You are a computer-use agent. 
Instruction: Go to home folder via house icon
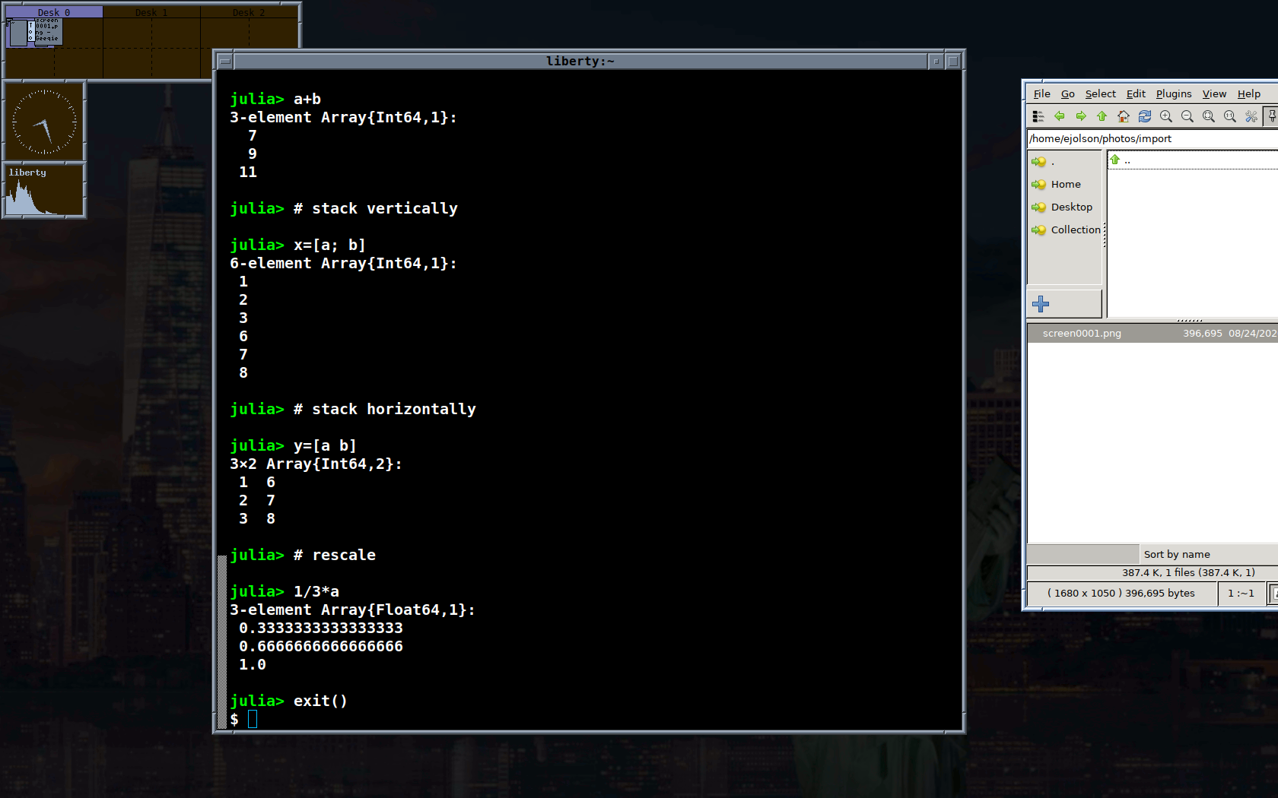click(1123, 116)
